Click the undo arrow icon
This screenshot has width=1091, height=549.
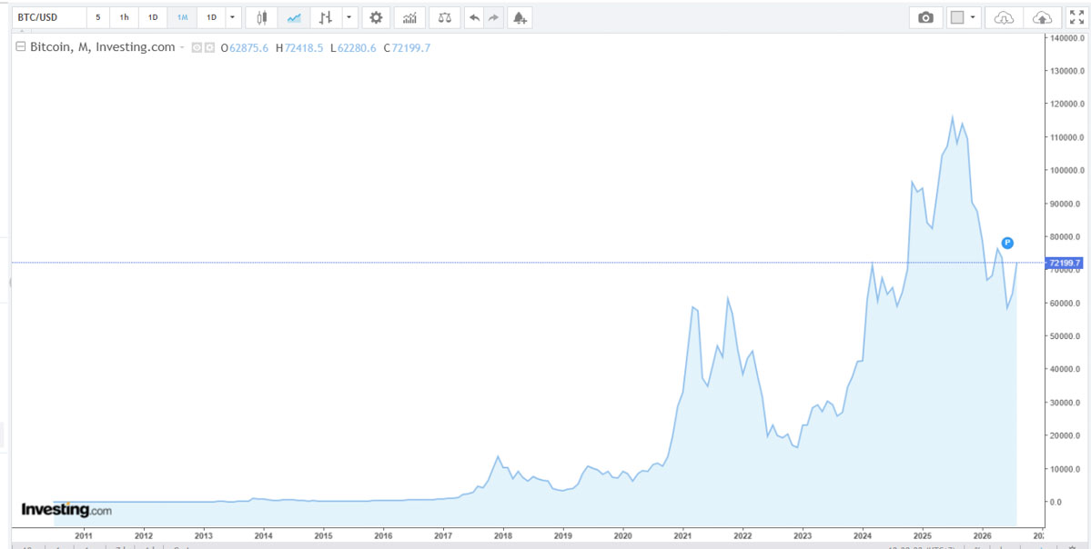(x=475, y=17)
